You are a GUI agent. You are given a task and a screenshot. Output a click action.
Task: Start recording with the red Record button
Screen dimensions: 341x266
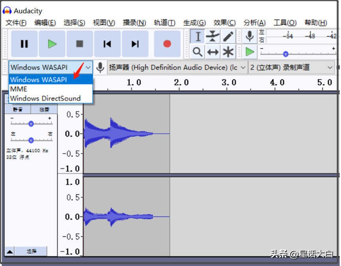coord(167,44)
